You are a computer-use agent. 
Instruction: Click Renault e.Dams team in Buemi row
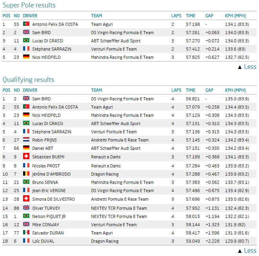coord(106,157)
